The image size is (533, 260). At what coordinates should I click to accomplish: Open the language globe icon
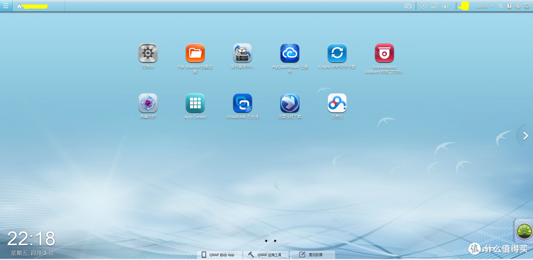click(518, 6)
